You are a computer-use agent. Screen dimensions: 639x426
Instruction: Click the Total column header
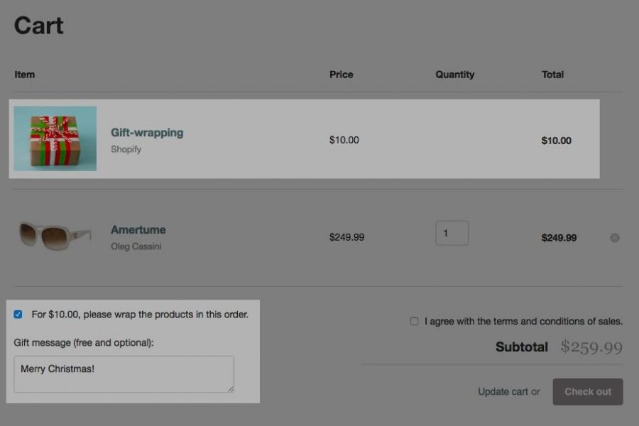553,75
